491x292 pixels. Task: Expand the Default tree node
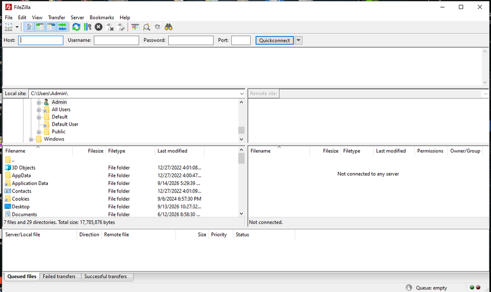point(39,117)
